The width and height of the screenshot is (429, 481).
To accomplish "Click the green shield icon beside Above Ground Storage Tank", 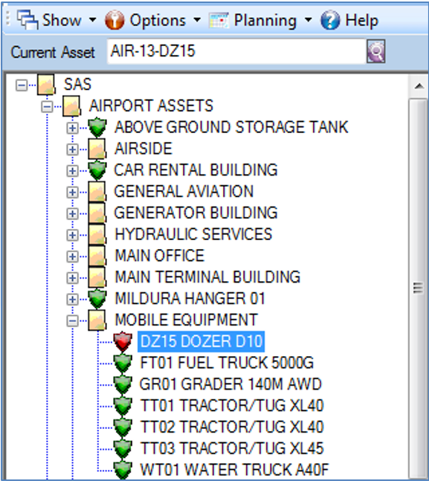I will tap(97, 127).
